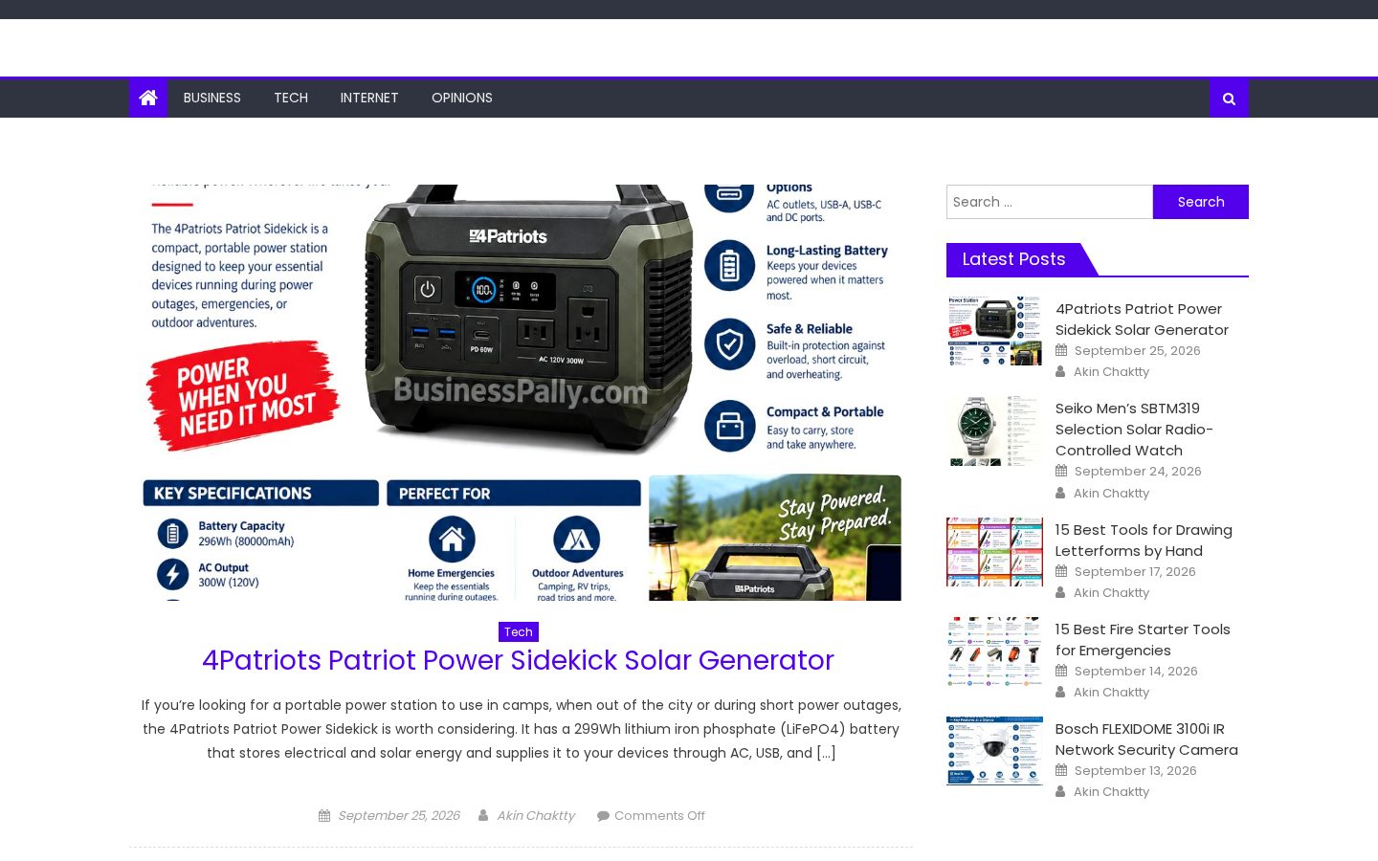Open Seiko watch thumbnail in Latest Posts

point(994,430)
